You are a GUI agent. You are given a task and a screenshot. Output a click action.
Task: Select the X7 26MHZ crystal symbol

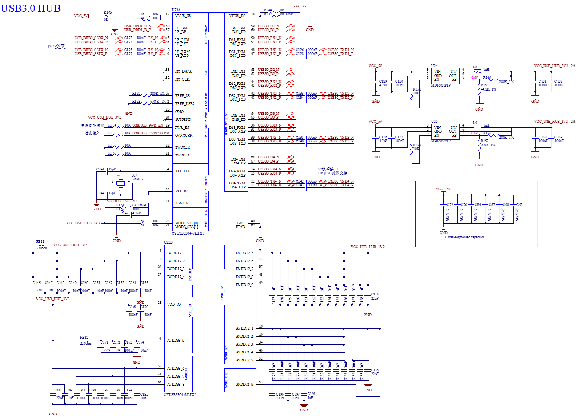tap(120, 183)
